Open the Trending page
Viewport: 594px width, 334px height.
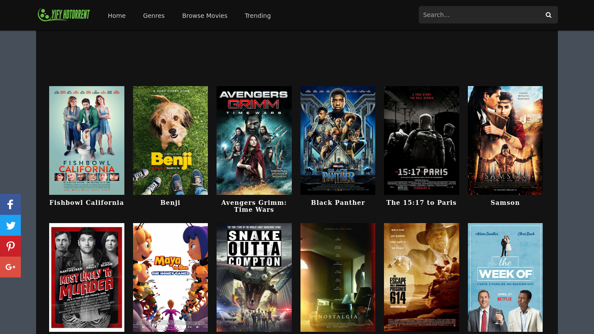click(258, 16)
